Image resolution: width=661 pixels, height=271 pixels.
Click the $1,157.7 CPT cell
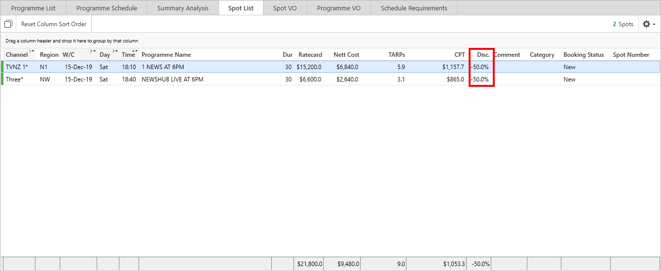click(x=452, y=67)
